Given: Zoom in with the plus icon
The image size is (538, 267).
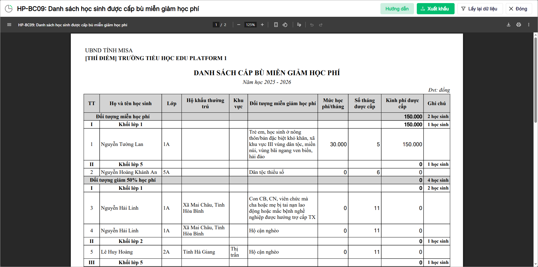Looking at the screenshot, I should click(262, 25).
